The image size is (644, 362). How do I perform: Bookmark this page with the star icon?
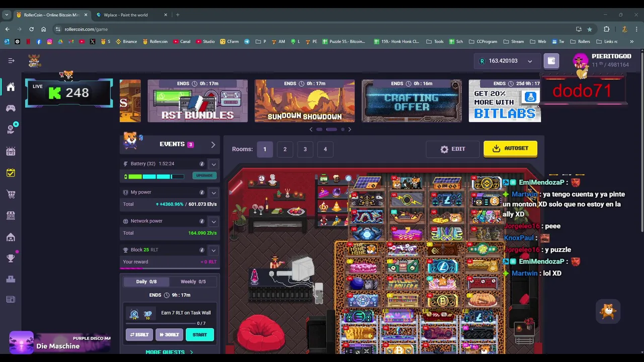[590, 29]
